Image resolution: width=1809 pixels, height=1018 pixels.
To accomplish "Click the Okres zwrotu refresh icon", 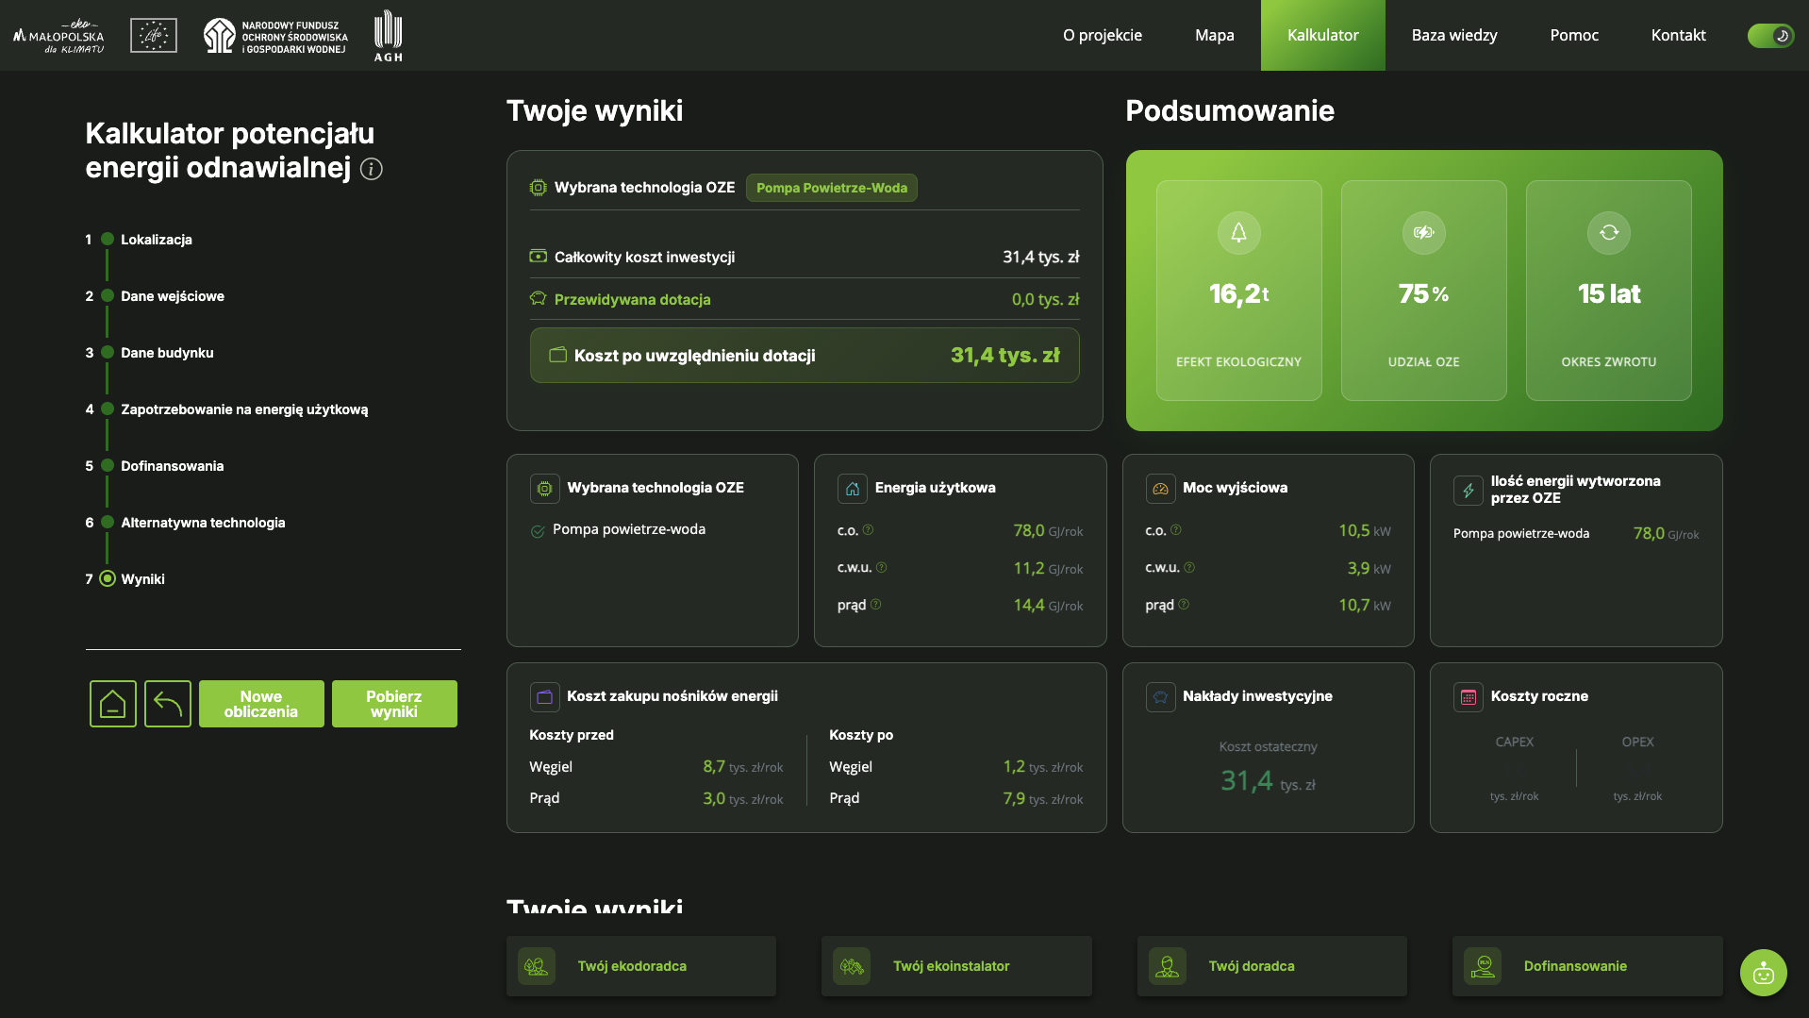I will [1608, 233].
